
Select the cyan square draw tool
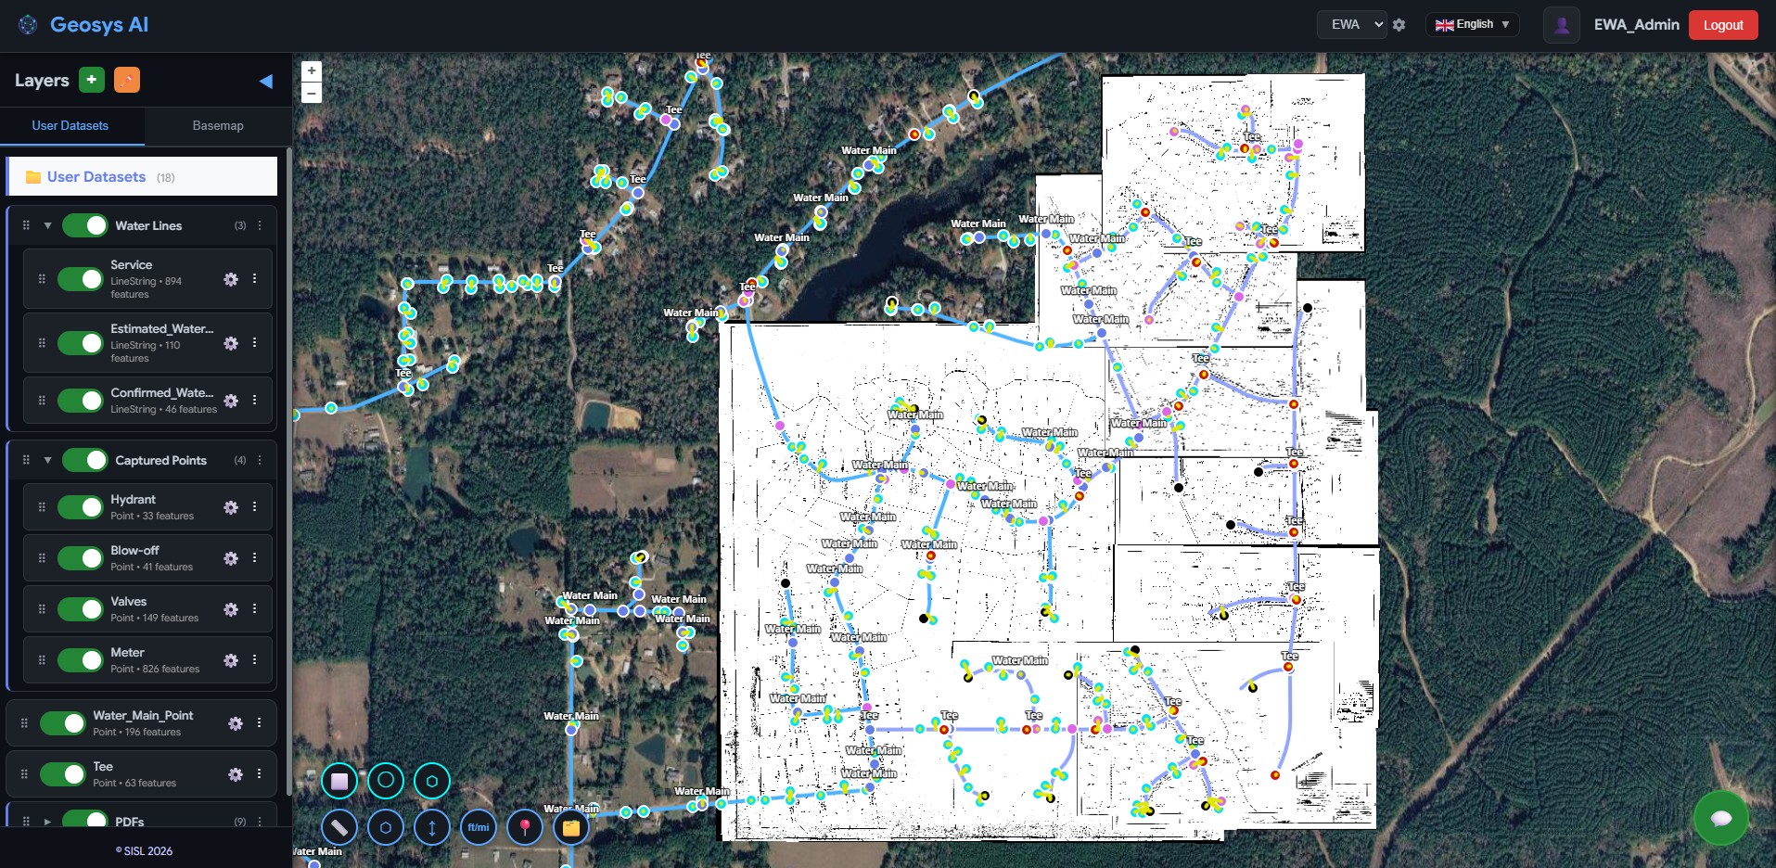(x=339, y=781)
